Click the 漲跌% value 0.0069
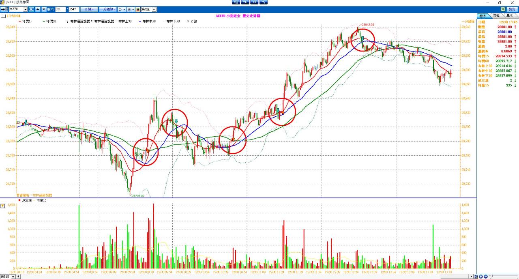 506,51
